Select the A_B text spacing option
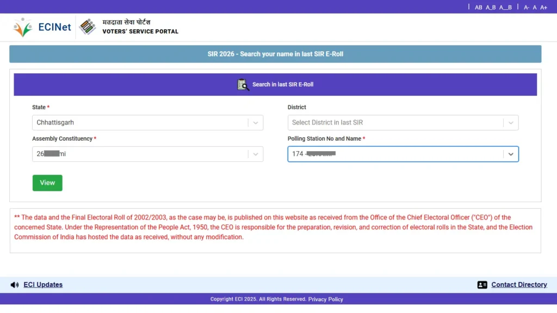557x313 pixels. 491,7
